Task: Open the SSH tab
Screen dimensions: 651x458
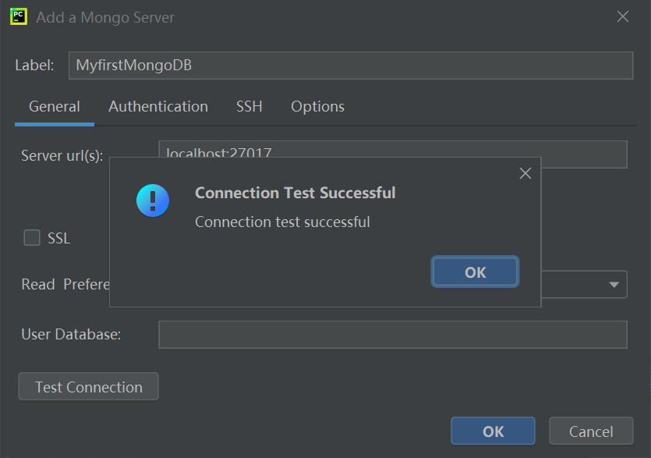Action: click(x=249, y=106)
